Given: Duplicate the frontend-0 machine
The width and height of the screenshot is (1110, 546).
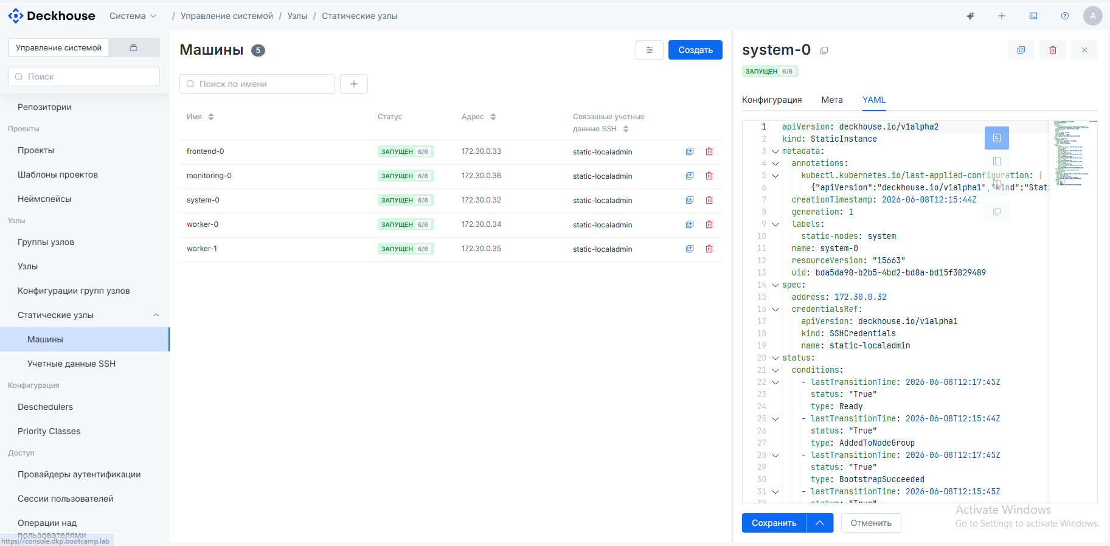Looking at the screenshot, I should pyautogui.click(x=690, y=151).
